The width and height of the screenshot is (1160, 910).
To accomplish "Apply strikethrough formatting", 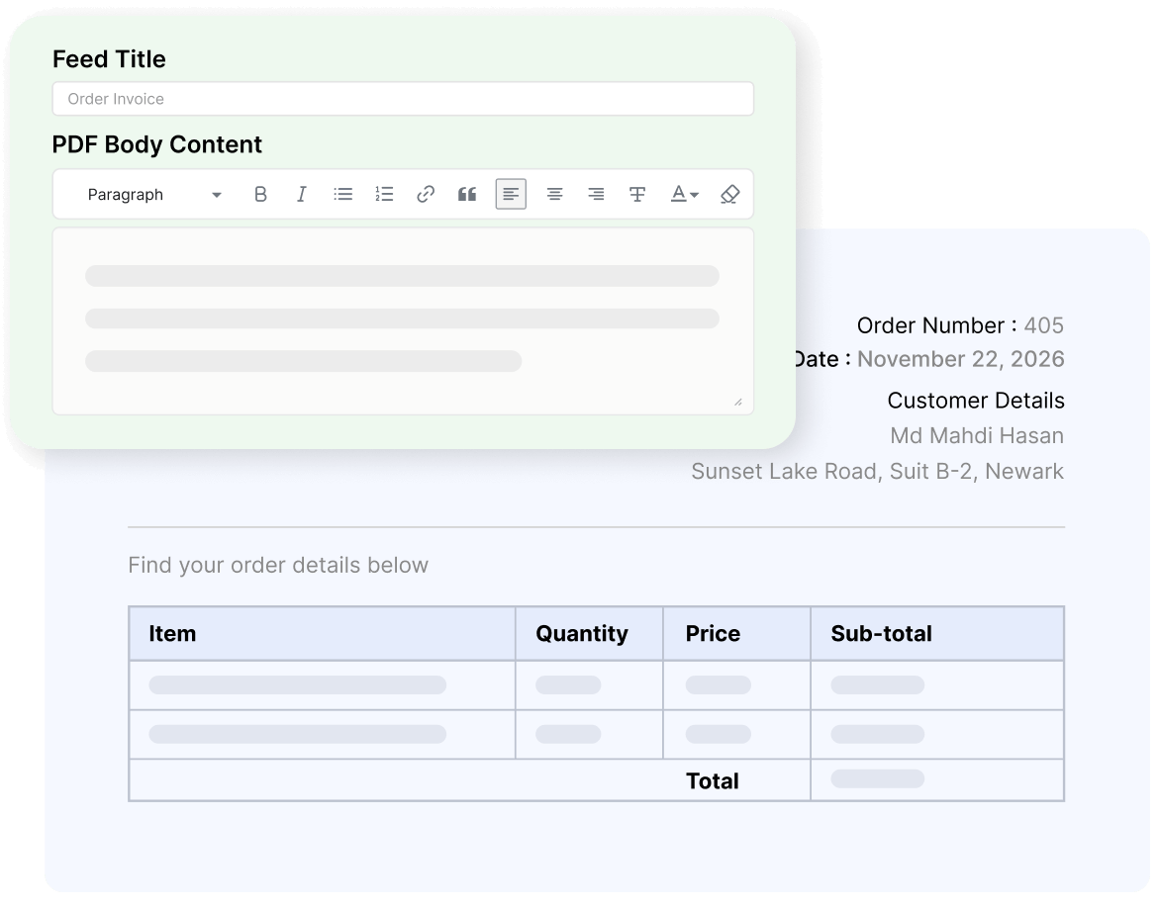I will pos(636,194).
